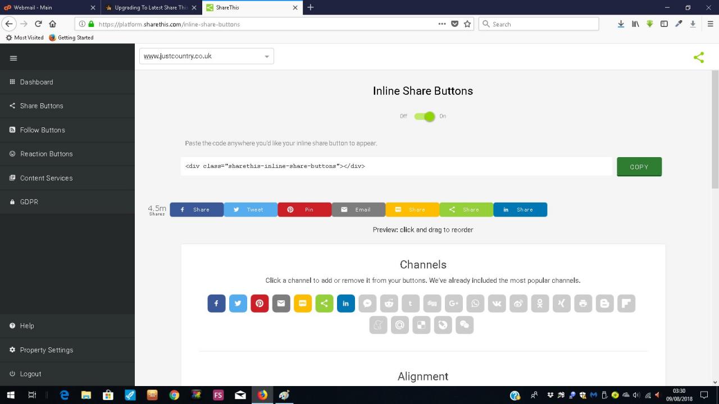
Task: Add the Reddit channel
Action: tap(389, 304)
